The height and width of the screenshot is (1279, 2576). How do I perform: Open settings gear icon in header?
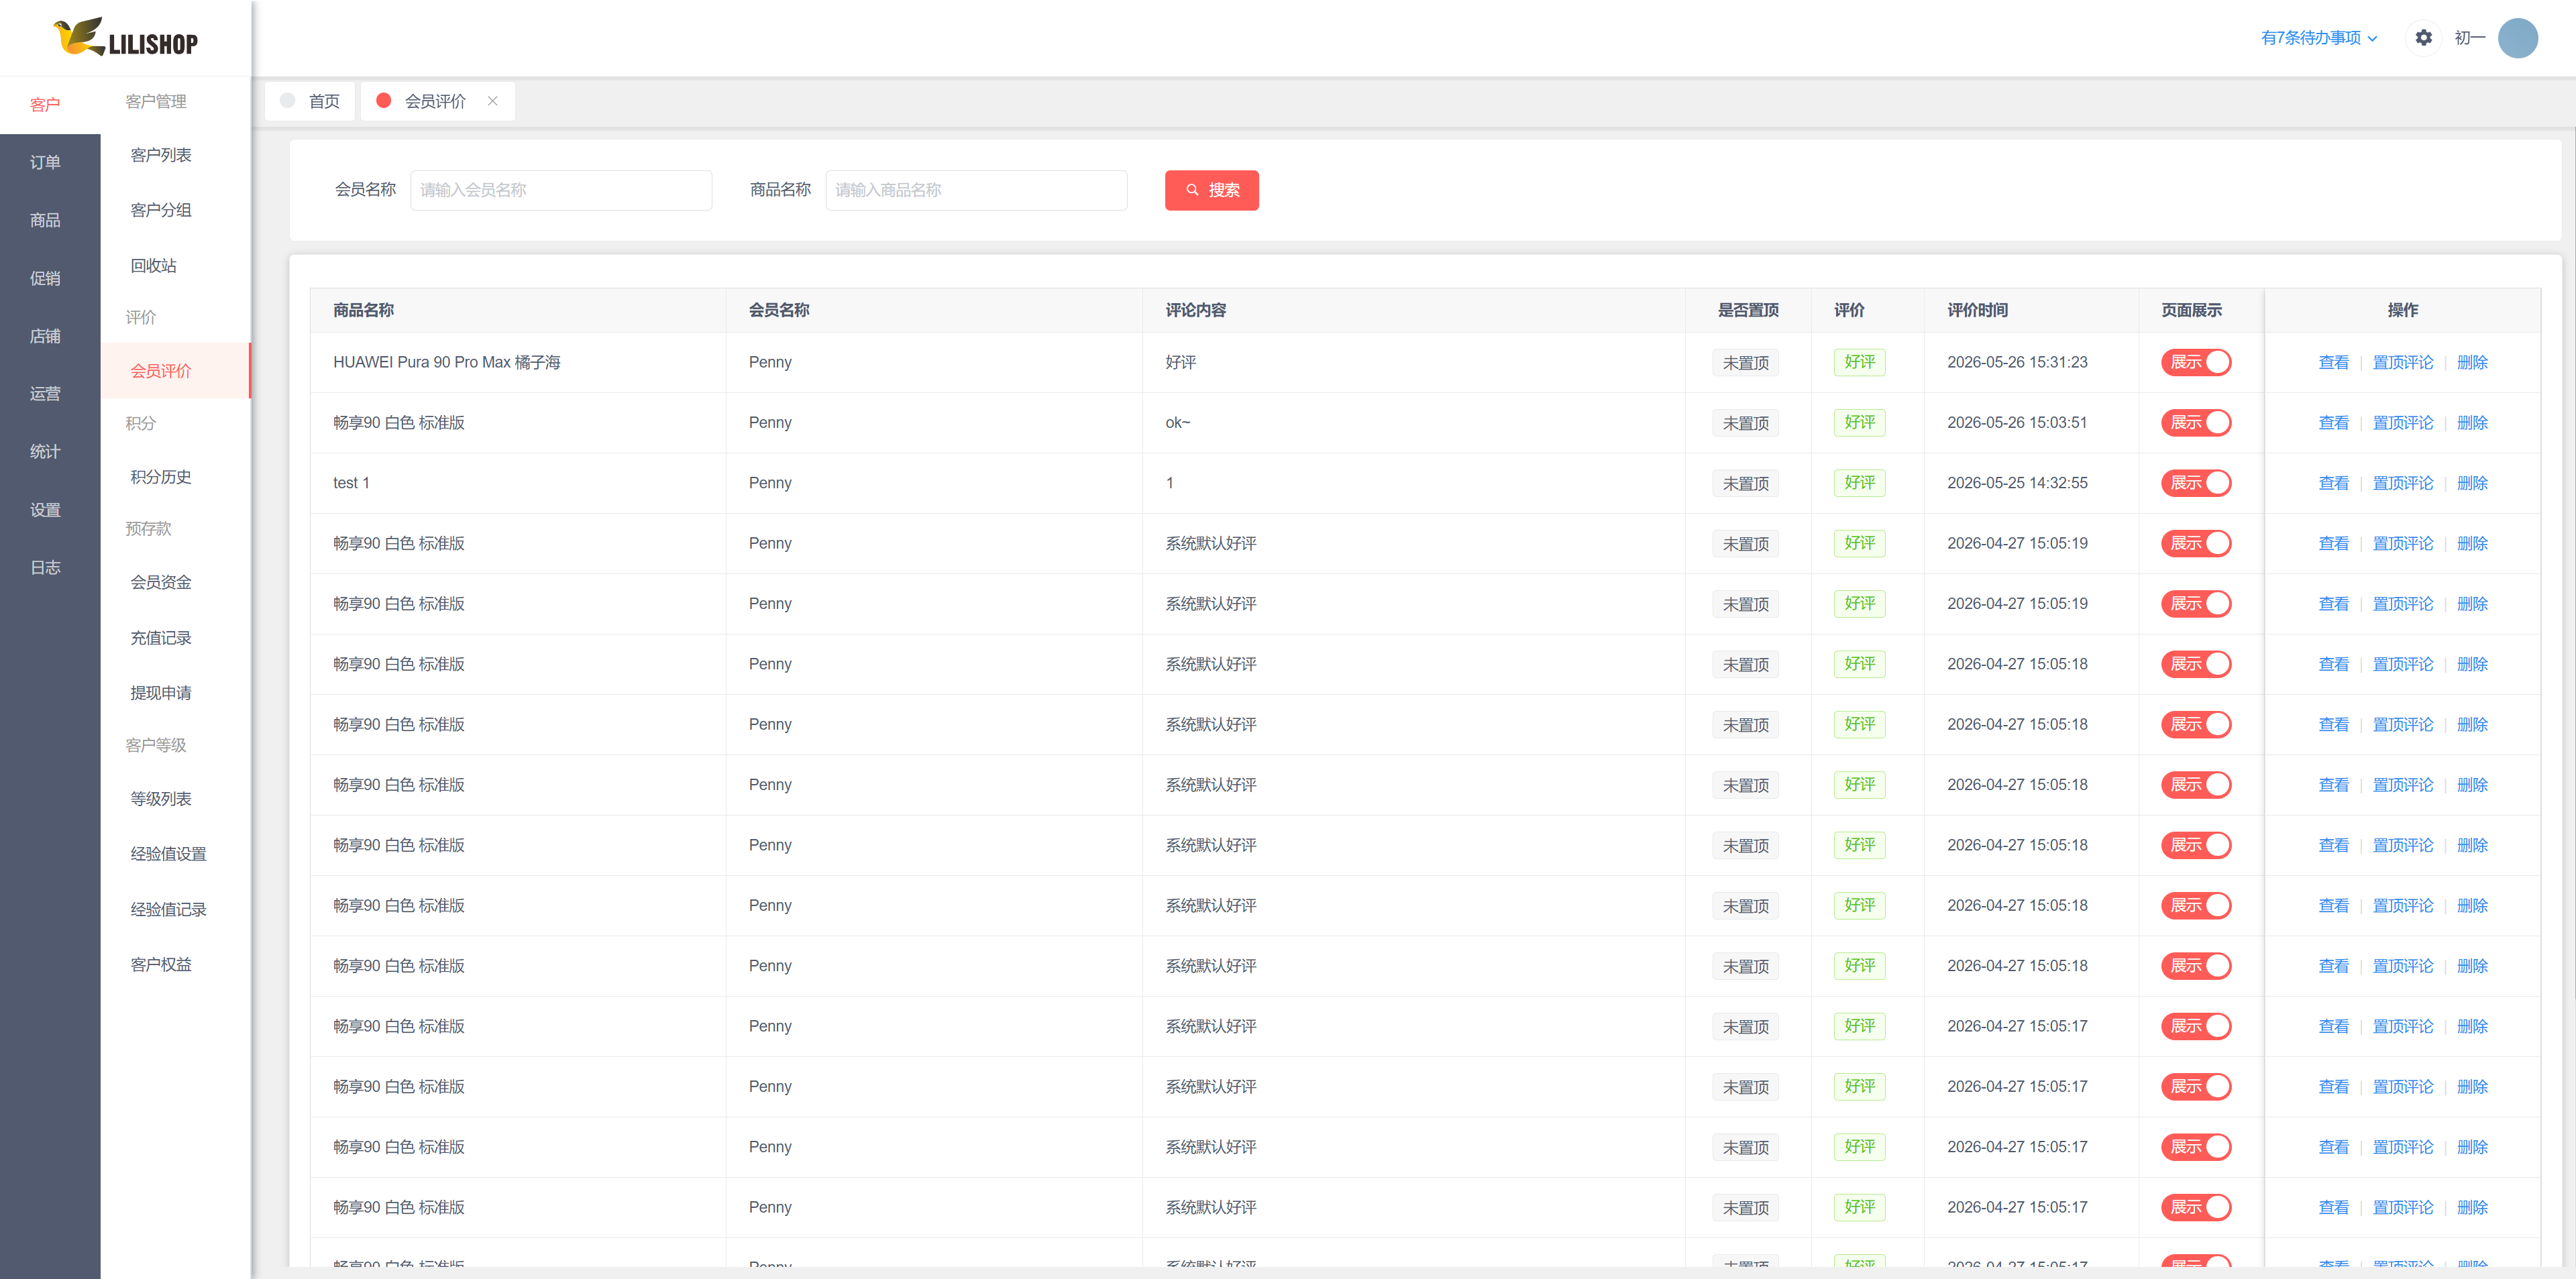[2423, 38]
